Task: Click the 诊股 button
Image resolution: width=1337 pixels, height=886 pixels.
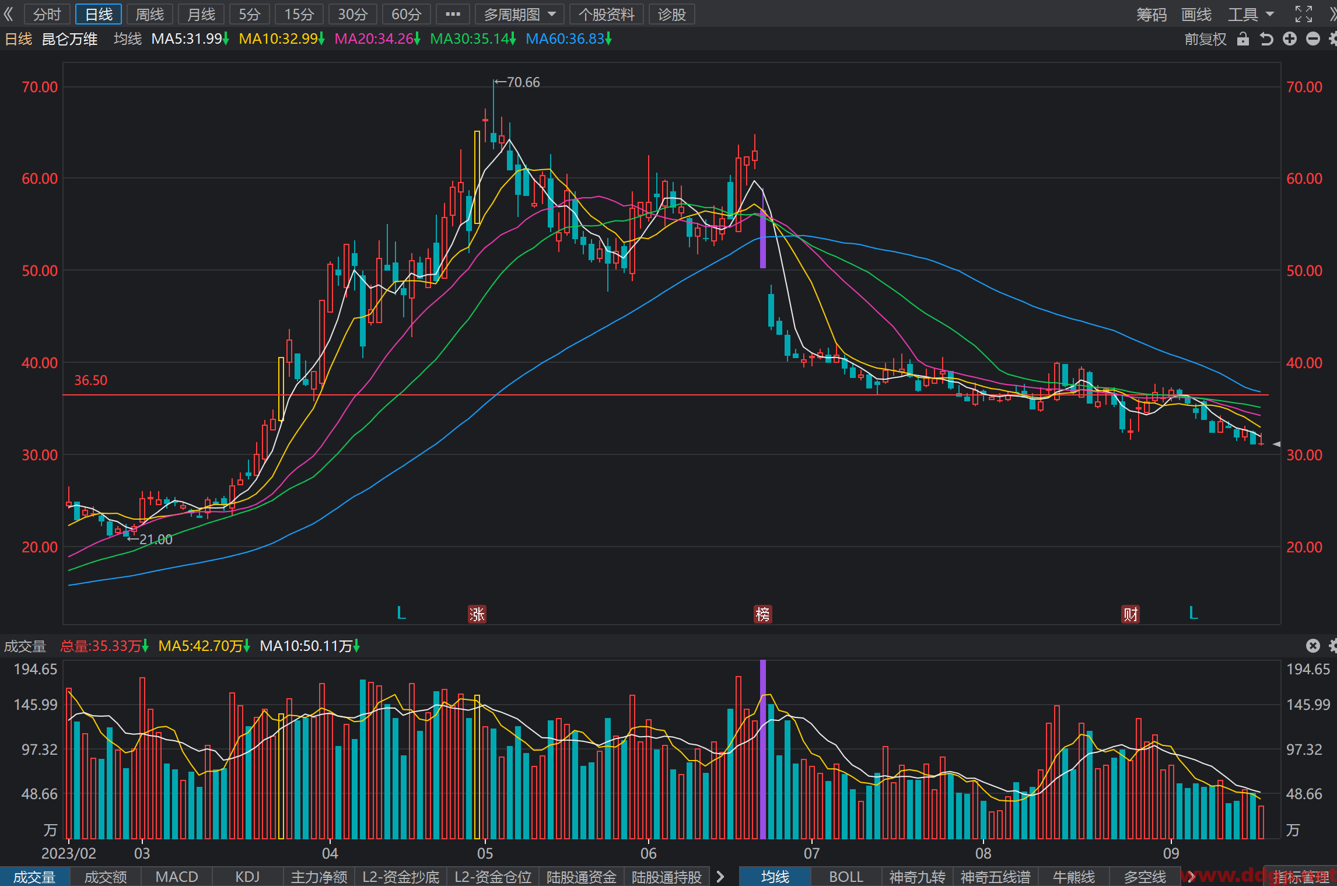Action: (x=672, y=14)
